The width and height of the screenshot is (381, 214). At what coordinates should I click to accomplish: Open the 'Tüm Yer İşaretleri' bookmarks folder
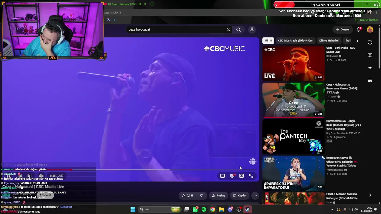[367, 20]
